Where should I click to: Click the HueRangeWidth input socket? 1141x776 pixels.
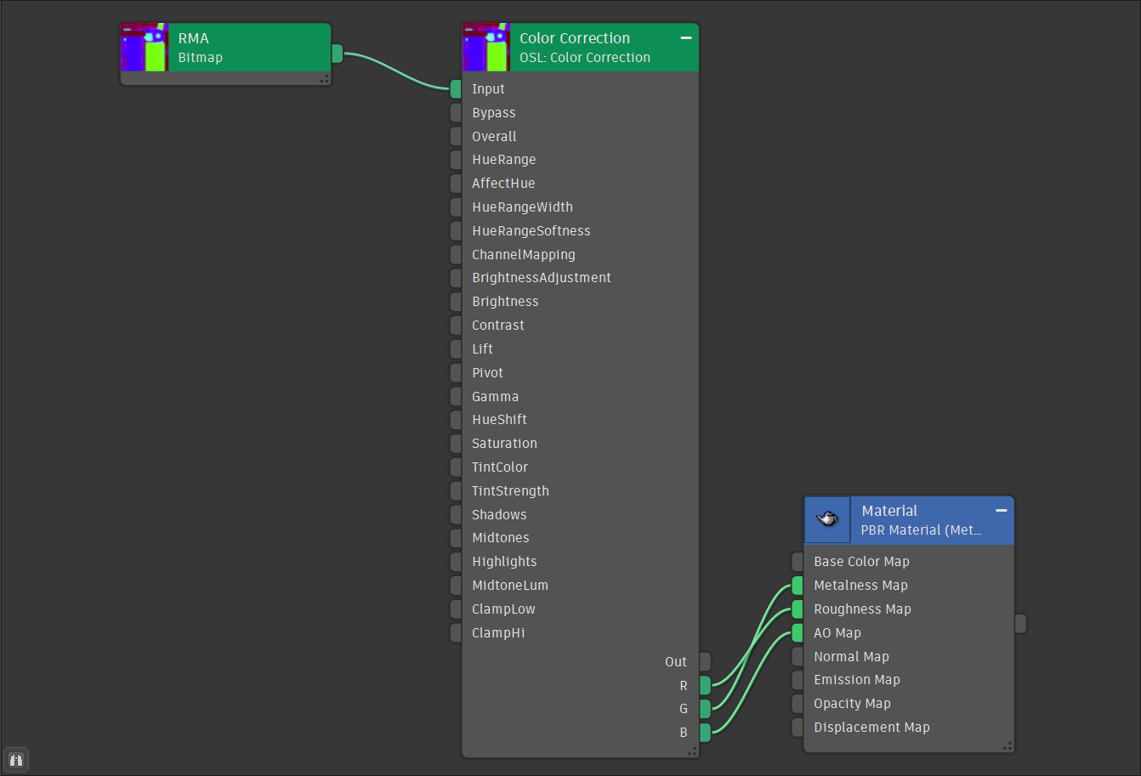click(456, 207)
